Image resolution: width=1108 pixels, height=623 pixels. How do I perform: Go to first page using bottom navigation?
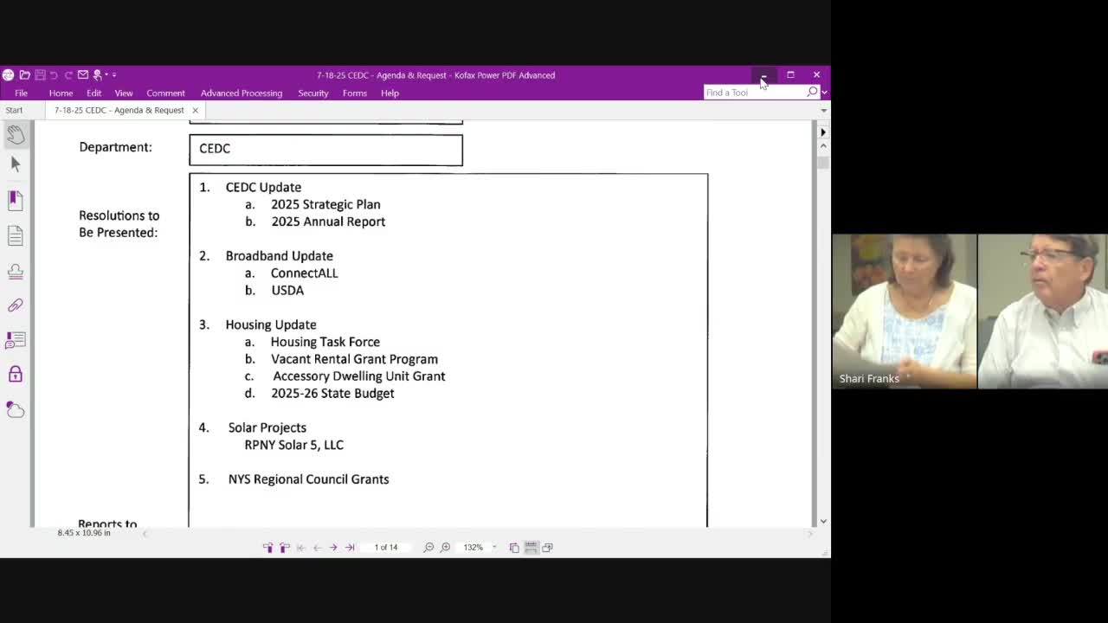pos(300,548)
